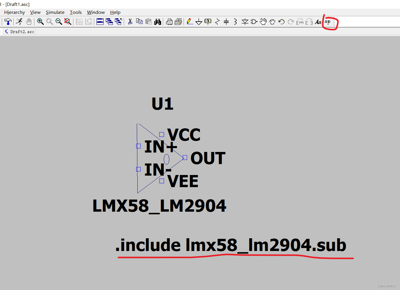This screenshot has height=290, width=400.
Task: Open the Tools menu
Action: coord(76,12)
